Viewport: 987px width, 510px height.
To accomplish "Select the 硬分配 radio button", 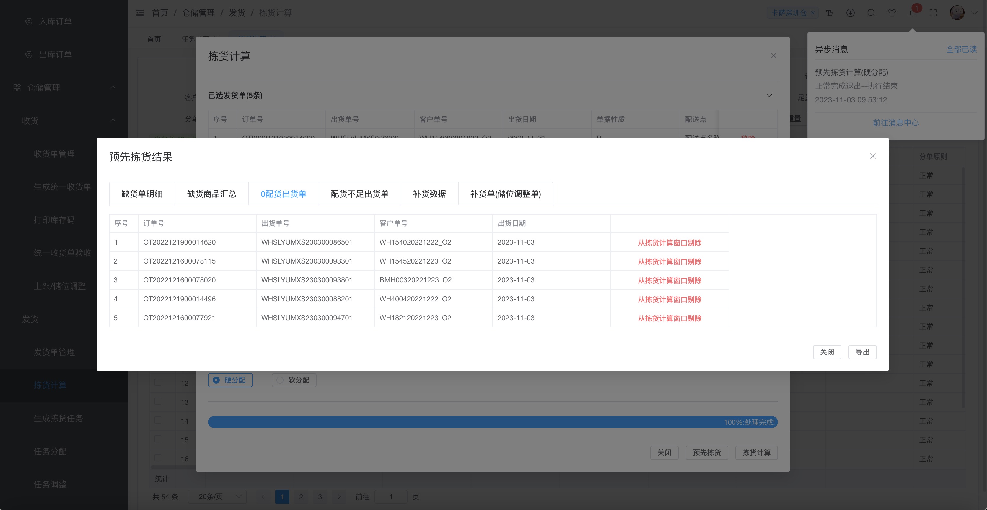I will [x=230, y=380].
